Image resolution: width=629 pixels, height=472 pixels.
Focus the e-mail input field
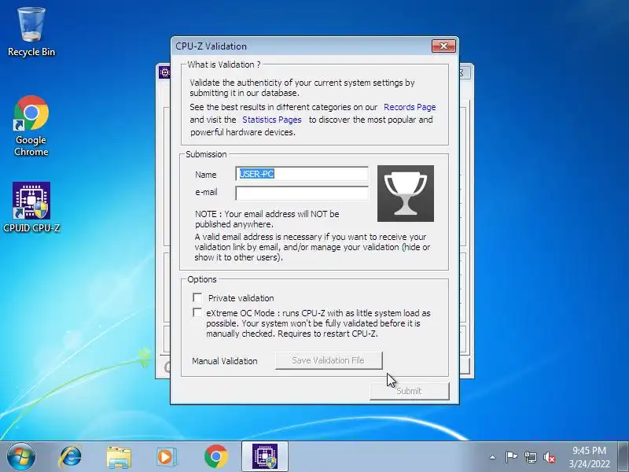302,193
